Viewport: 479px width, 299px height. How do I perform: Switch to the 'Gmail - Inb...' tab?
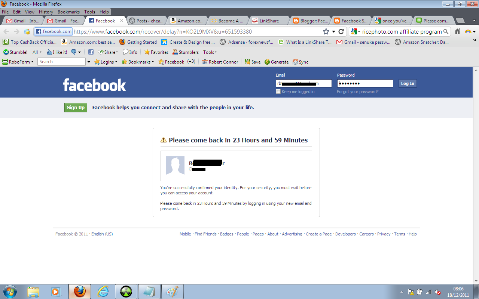23,21
